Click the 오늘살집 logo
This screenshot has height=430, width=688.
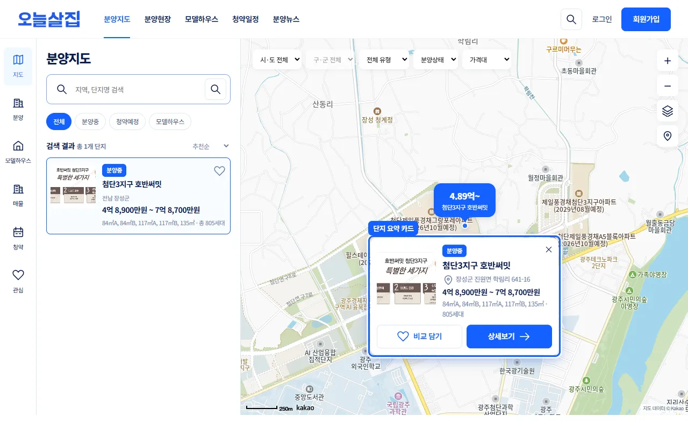[x=49, y=19]
